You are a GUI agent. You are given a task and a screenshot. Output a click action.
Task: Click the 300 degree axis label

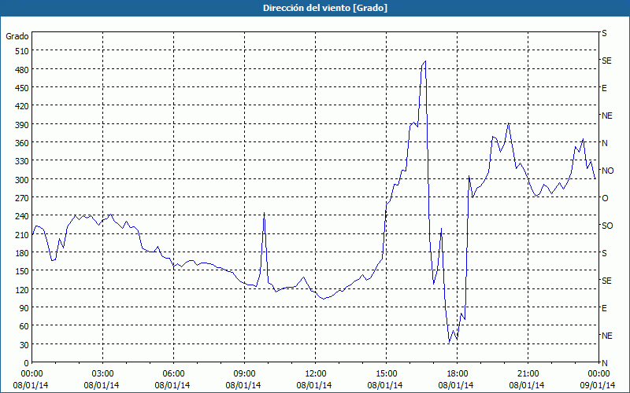pos(21,179)
